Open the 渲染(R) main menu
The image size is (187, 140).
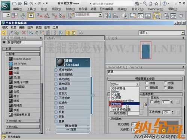122,9
